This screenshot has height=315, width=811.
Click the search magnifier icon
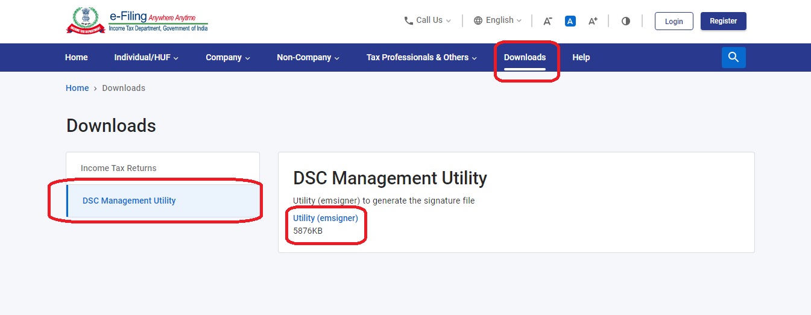(733, 57)
